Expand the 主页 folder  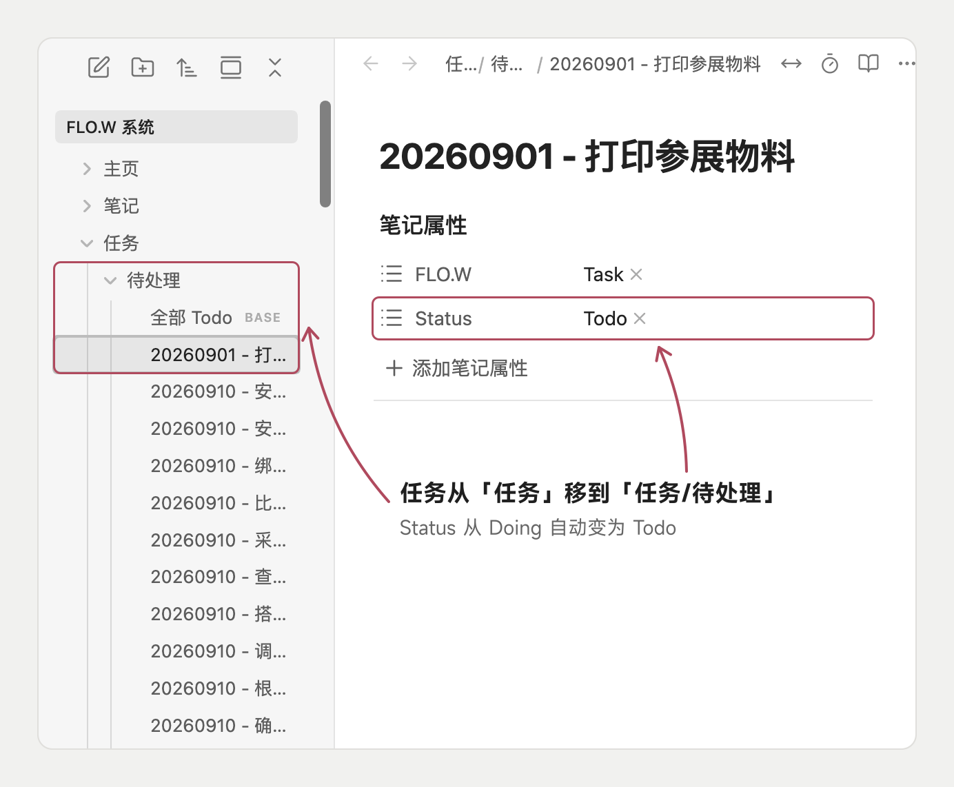tap(87, 169)
